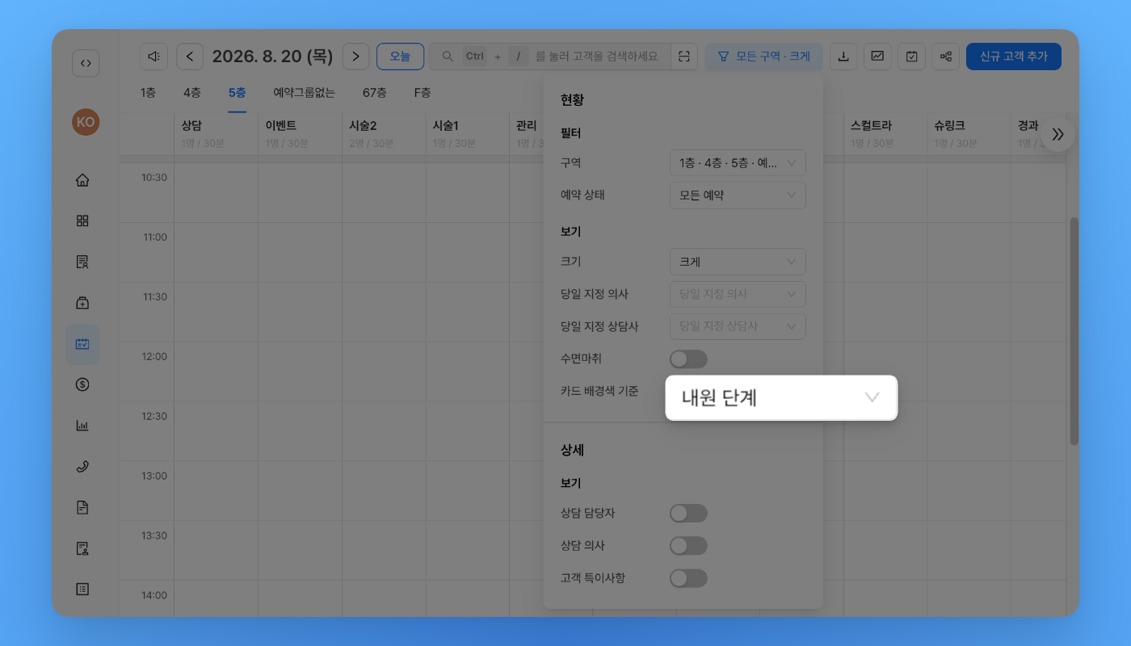Switch to the 4층 tab
This screenshot has width=1131, height=646.
[191, 93]
